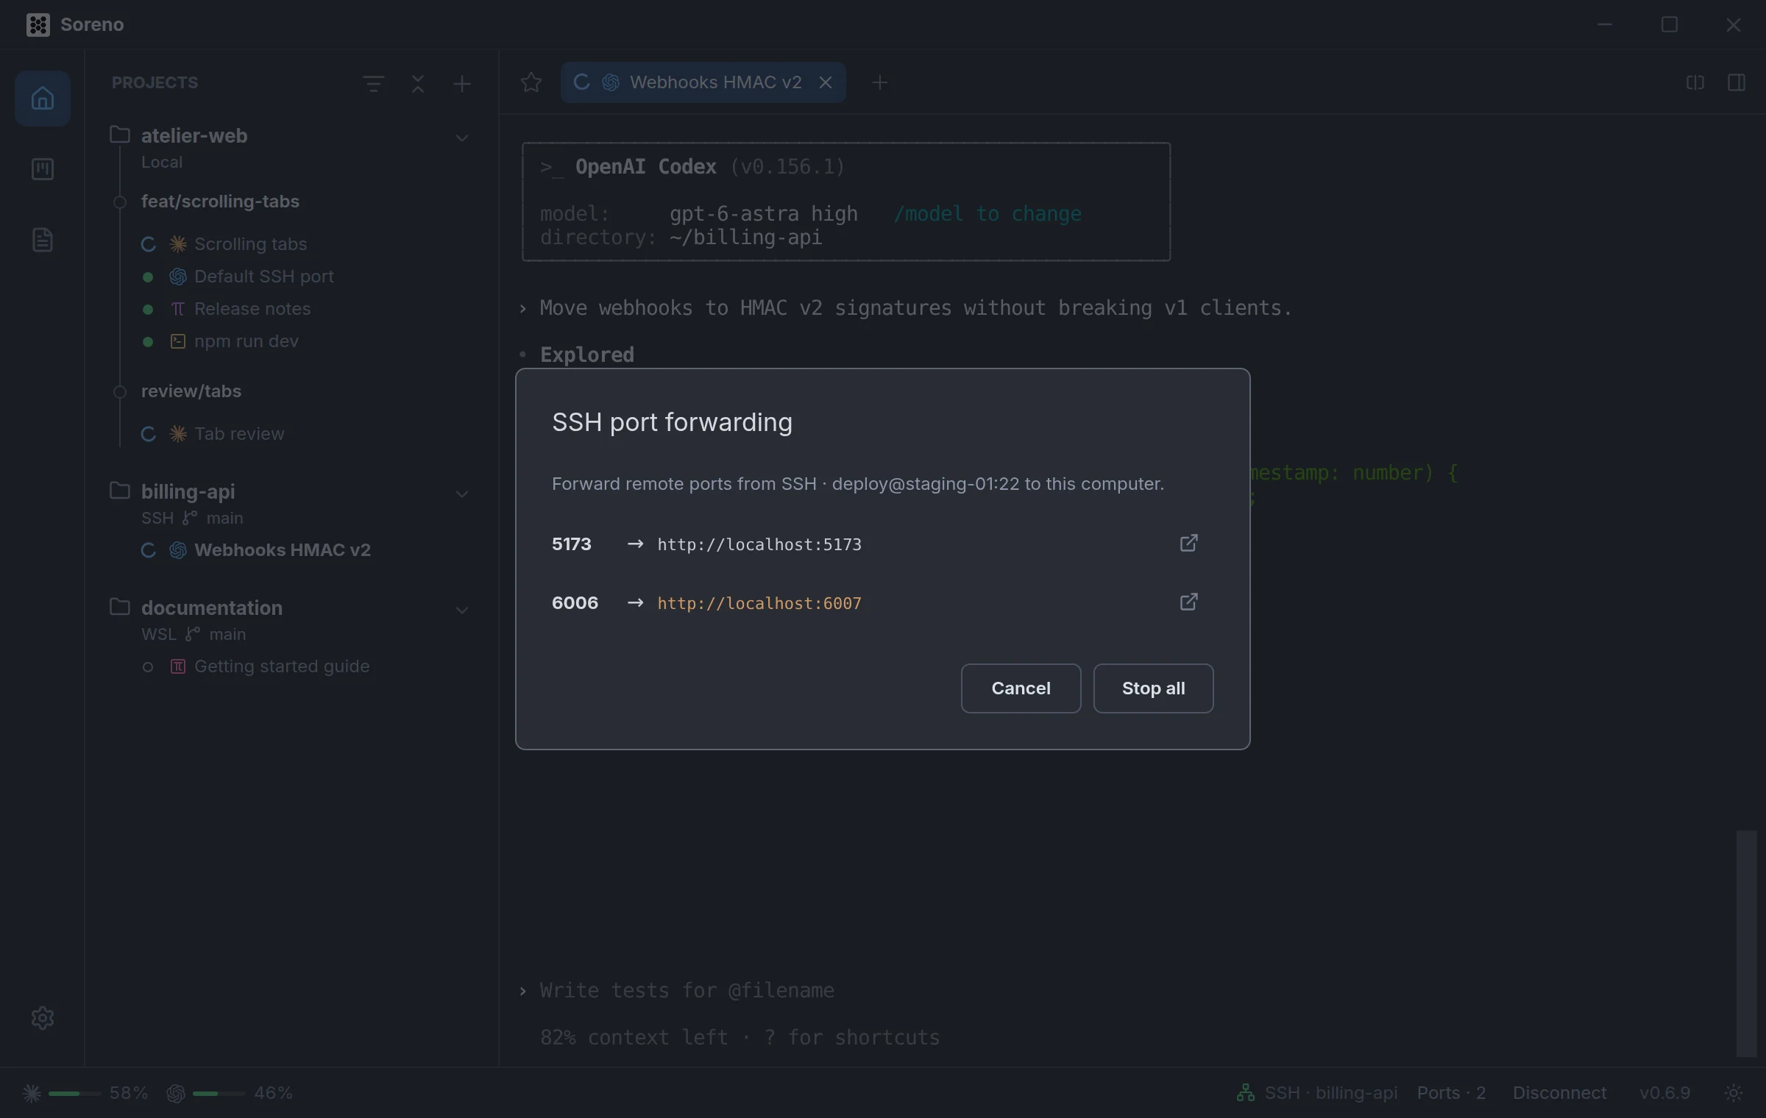Click the http://localhost:5173 link
The height and width of the screenshot is (1118, 1766).
point(759,544)
